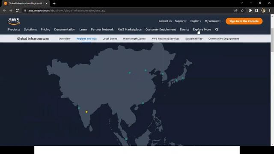Switch to the Community Engagement tab
This screenshot has width=274, height=154.
(223, 38)
